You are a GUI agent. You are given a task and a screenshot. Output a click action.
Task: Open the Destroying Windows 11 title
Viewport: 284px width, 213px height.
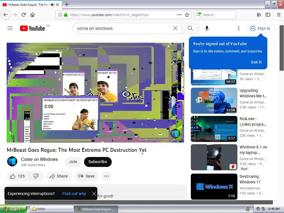(250, 179)
